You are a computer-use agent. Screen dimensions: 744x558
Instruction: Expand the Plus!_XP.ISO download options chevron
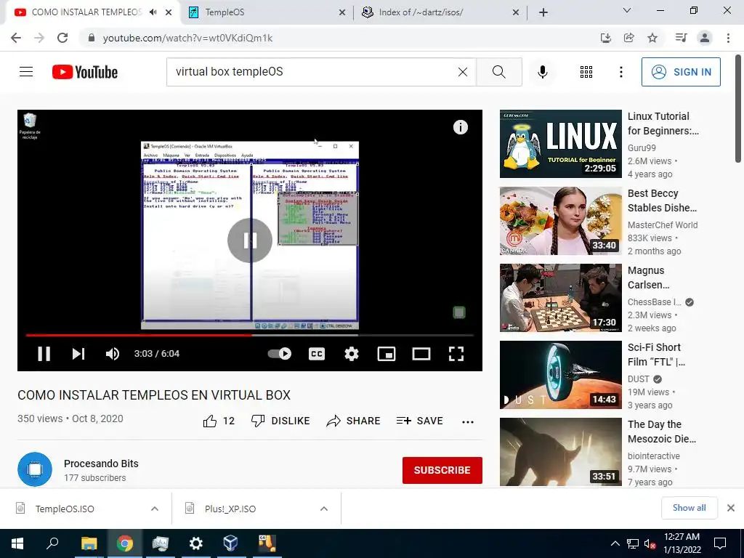324,509
